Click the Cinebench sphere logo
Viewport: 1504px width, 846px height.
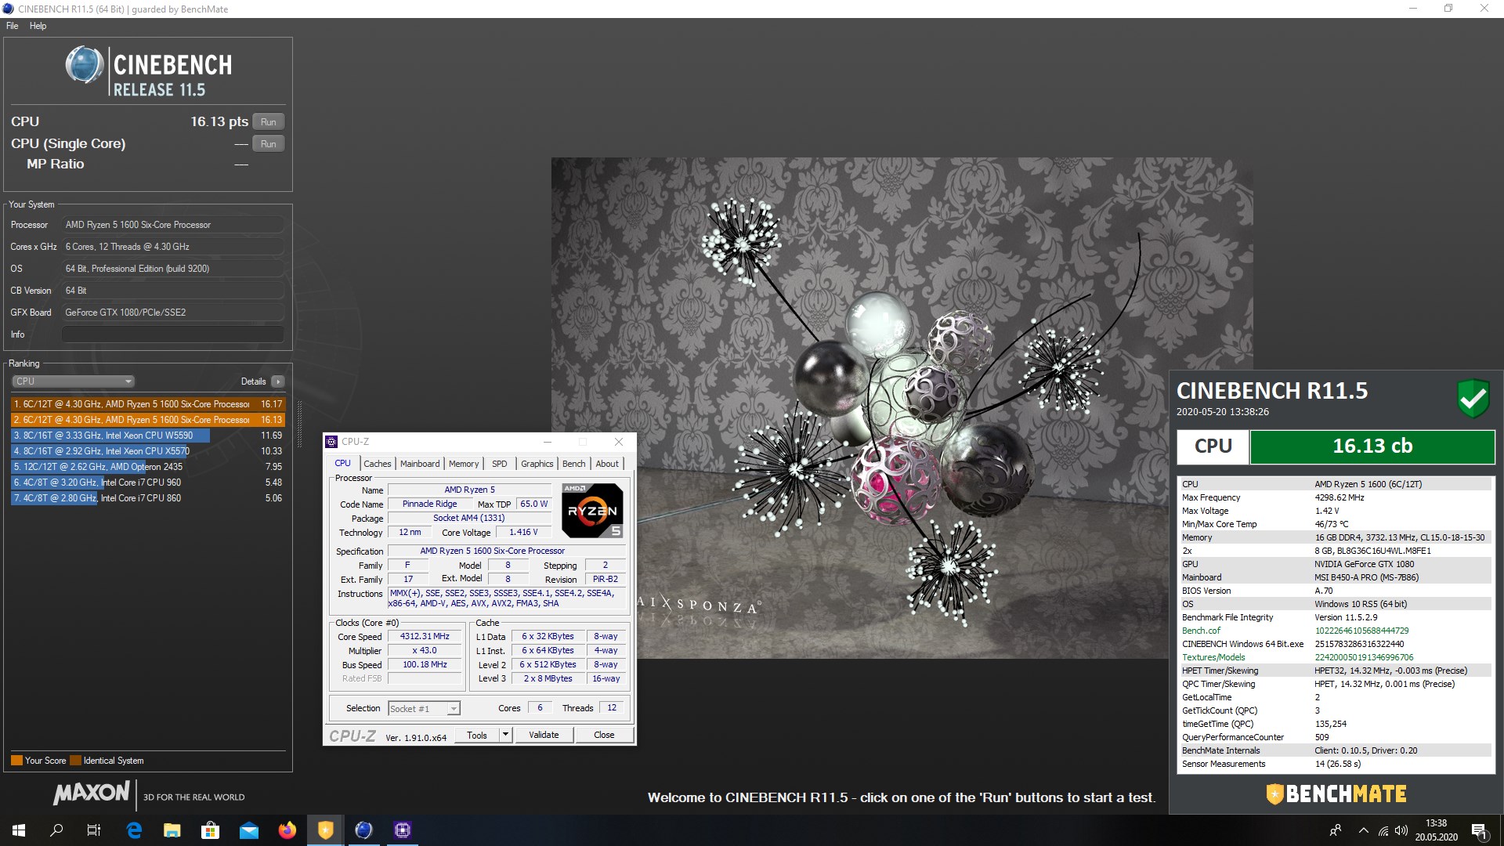coord(85,65)
